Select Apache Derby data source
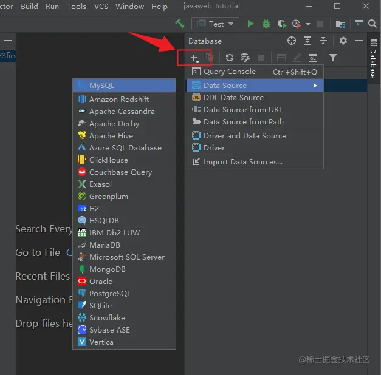Screen dimensions: 381x375 pos(124,124)
